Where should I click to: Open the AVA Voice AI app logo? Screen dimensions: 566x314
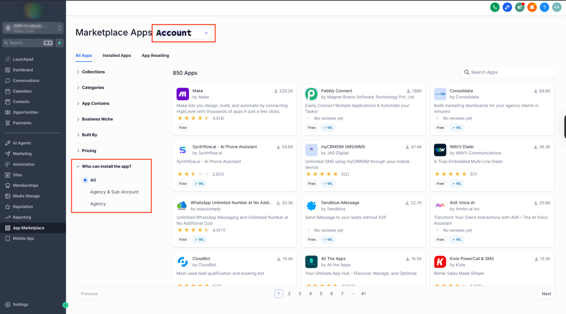pos(440,206)
